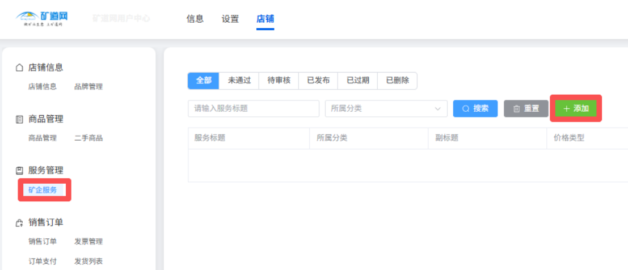The image size is (628, 270).
Task: Open 矿企服务 in the sidebar
Action: (x=43, y=190)
